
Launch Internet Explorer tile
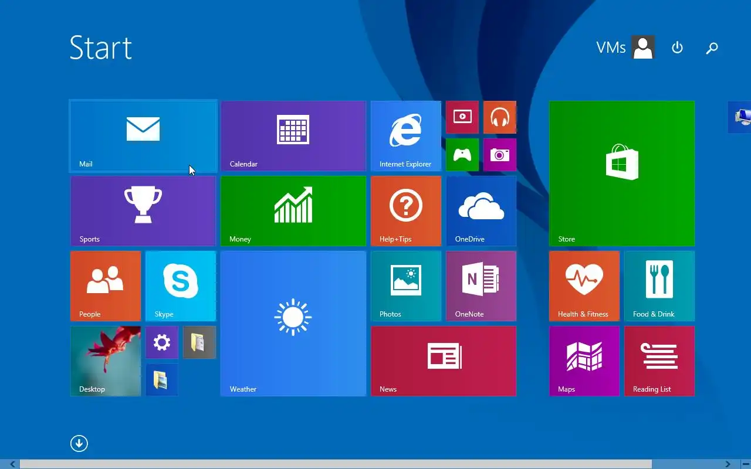(x=406, y=136)
